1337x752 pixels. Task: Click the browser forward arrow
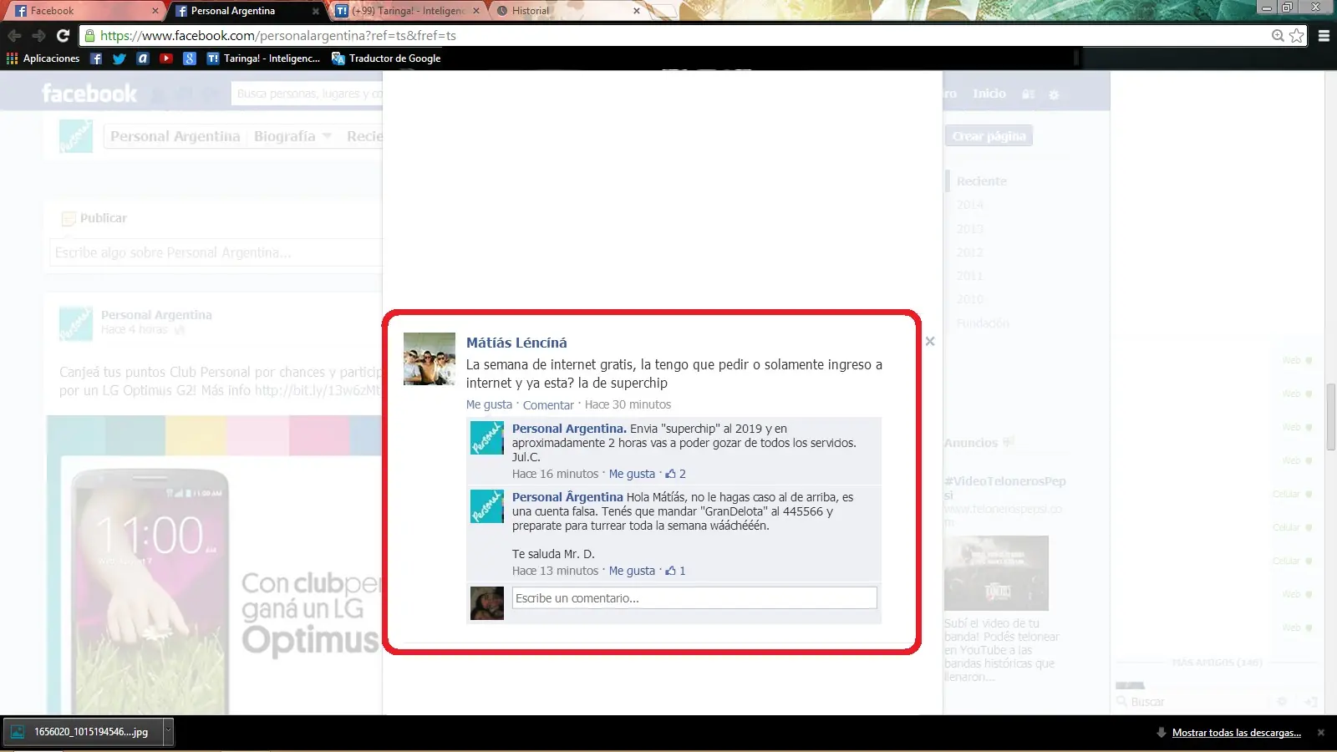coord(38,36)
